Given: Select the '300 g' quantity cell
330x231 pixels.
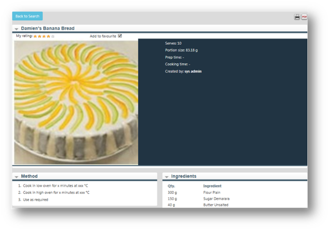Looking at the screenshot, I should [172, 192].
